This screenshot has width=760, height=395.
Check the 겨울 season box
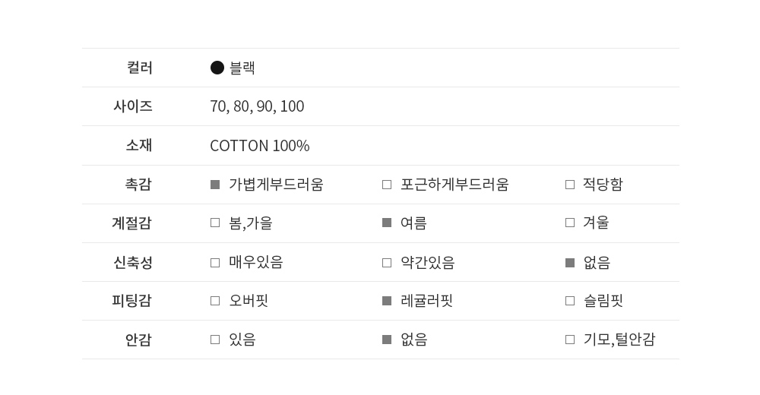(570, 223)
